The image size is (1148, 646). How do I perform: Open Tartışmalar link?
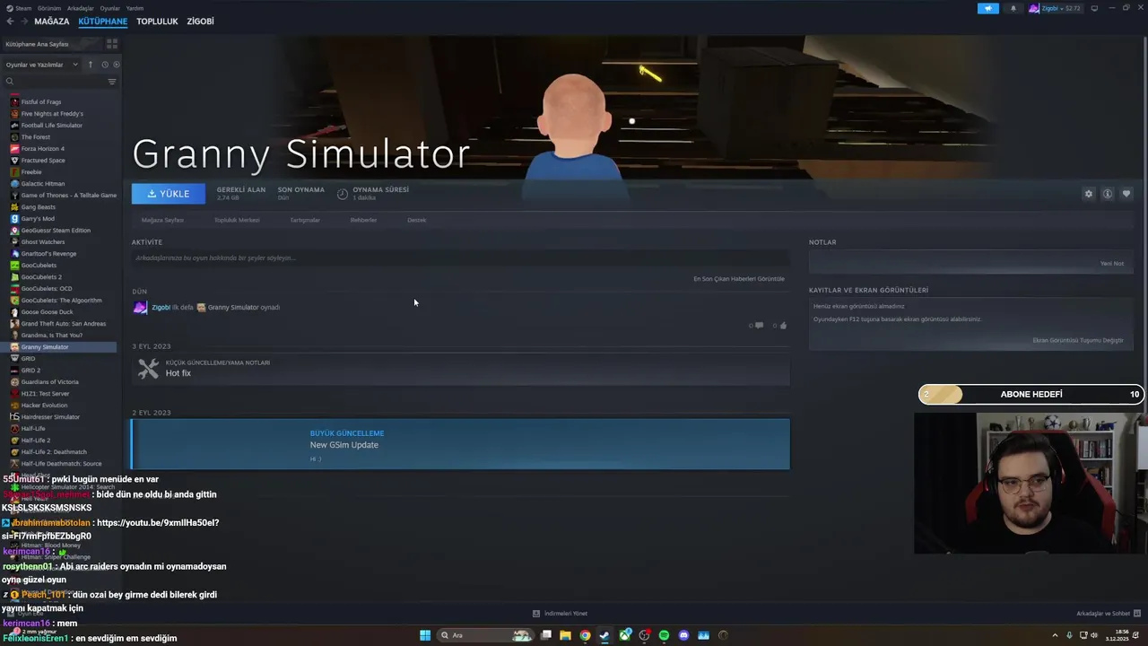click(x=305, y=220)
